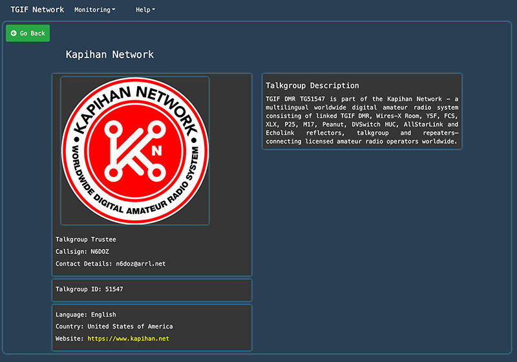
Task: Click the Callsign: N6DOZ text
Action: (82, 251)
